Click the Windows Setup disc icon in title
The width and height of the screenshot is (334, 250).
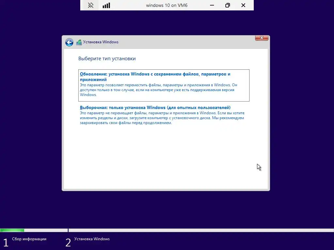point(79,42)
